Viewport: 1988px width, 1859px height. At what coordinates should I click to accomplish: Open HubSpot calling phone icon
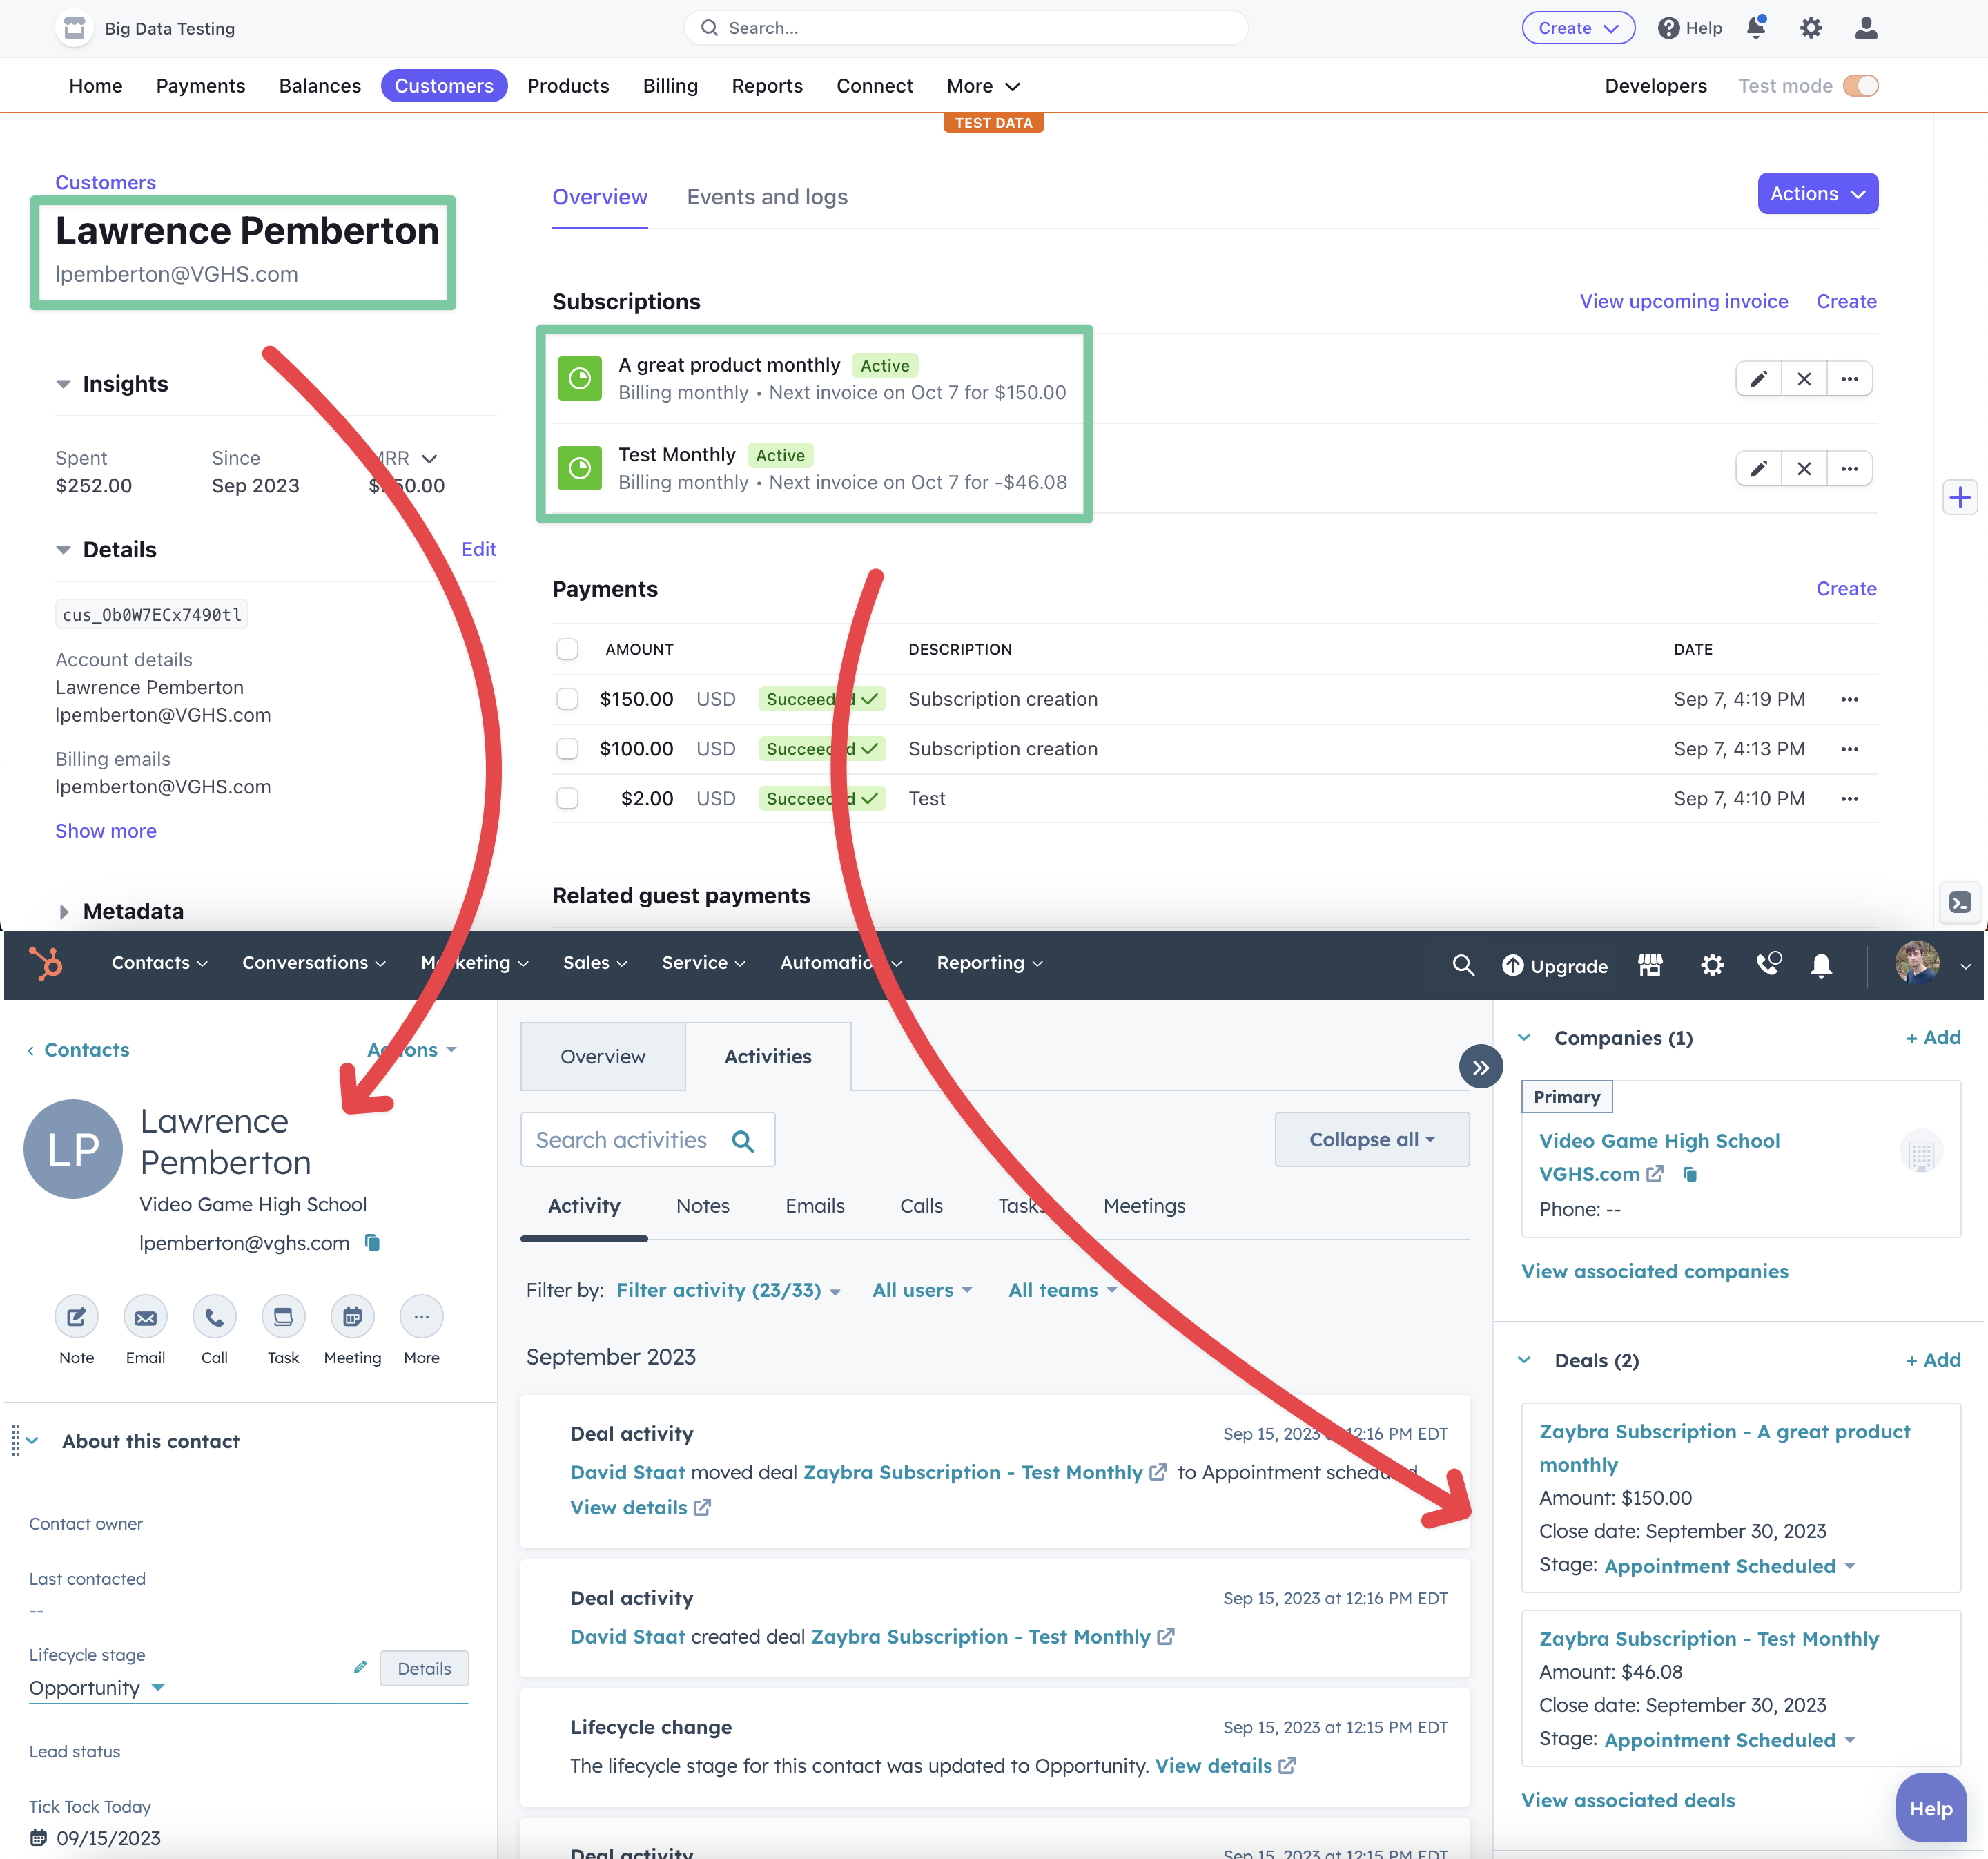tap(1768, 963)
